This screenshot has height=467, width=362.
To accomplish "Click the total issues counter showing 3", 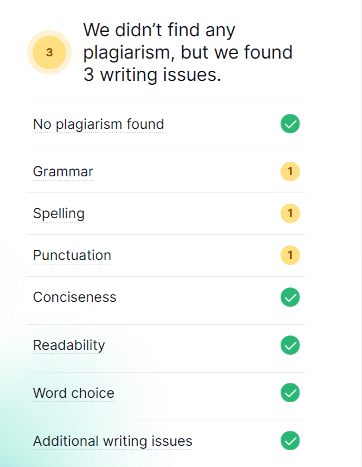I will coord(49,52).
